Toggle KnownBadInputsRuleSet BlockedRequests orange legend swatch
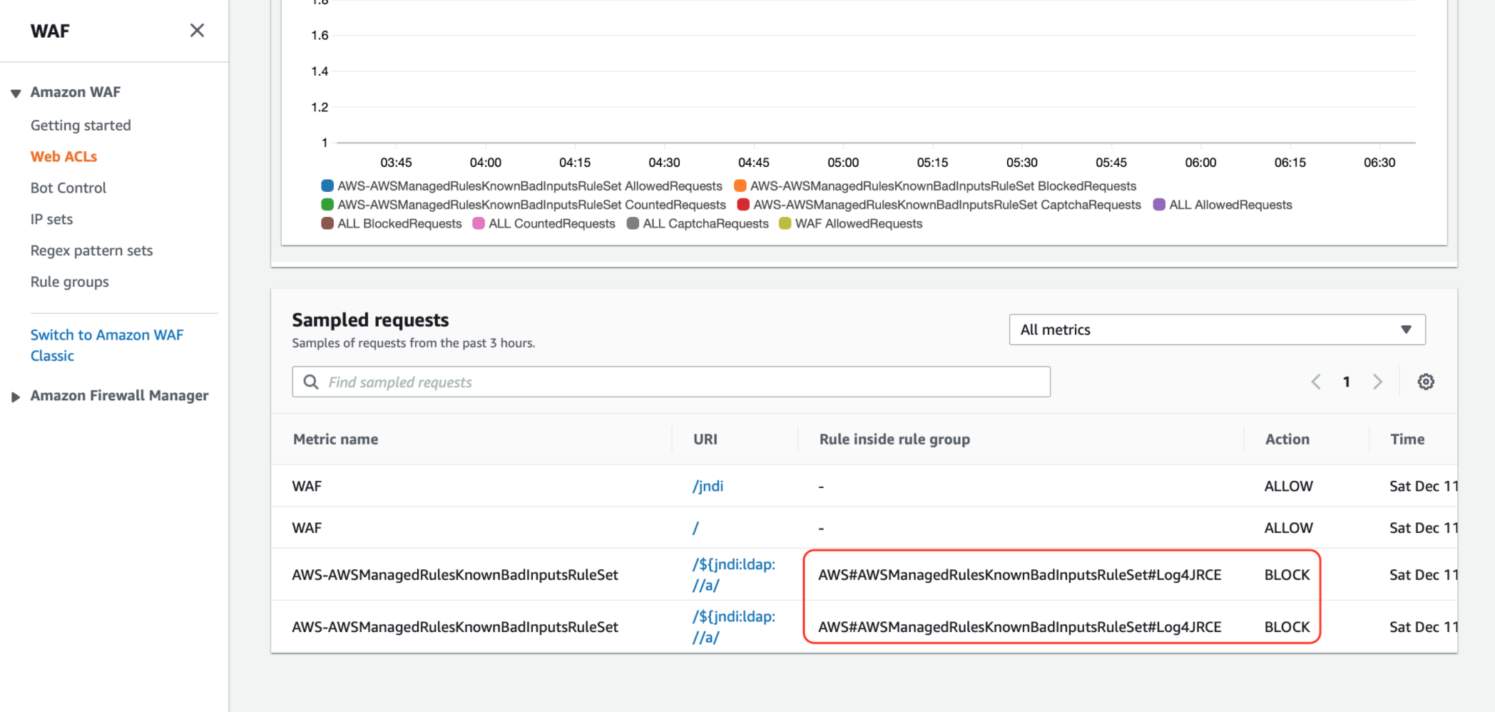 pos(740,185)
